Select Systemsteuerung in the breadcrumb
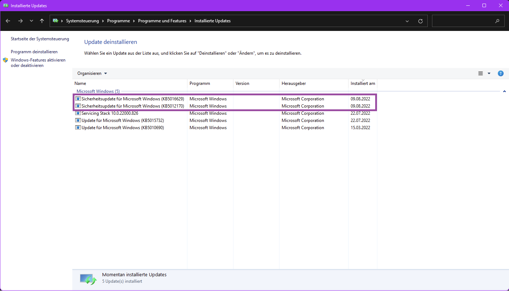The width and height of the screenshot is (509, 291). 82,21
